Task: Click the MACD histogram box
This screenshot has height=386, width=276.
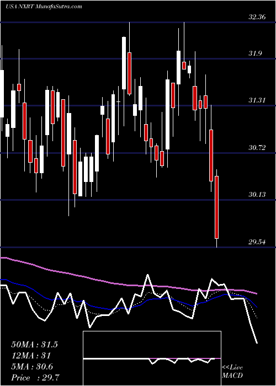Action: [x=152, y=358]
